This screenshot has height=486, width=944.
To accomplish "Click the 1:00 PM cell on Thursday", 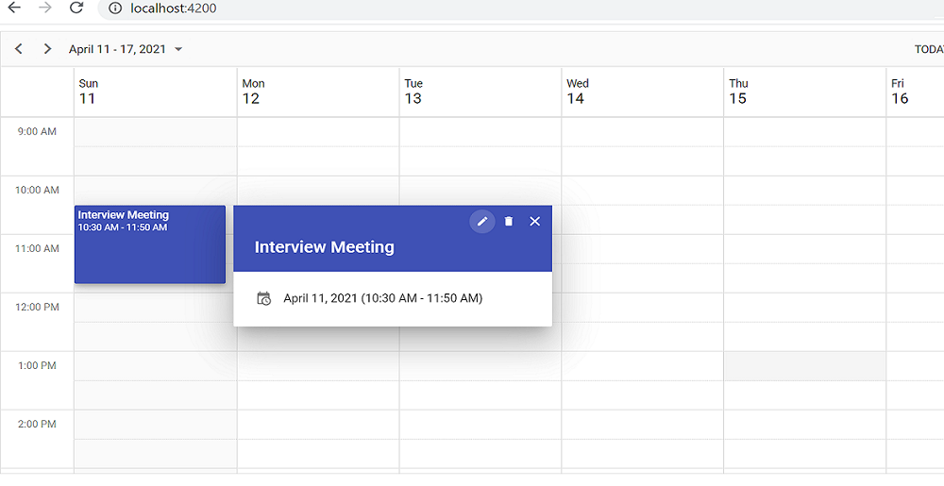I will click(805, 366).
